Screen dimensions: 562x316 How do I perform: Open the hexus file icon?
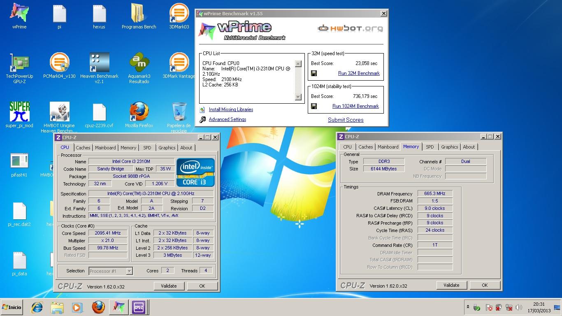tap(99, 16)
